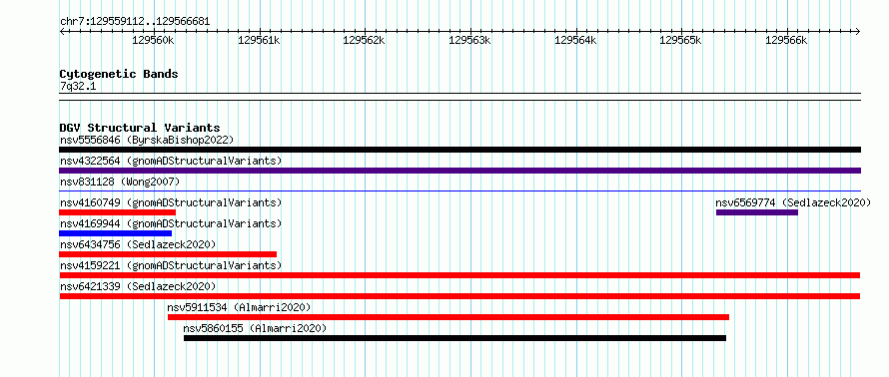
Task: Open nsv831128 (Wong2007) variant label
Action: (x=120, y=182)
